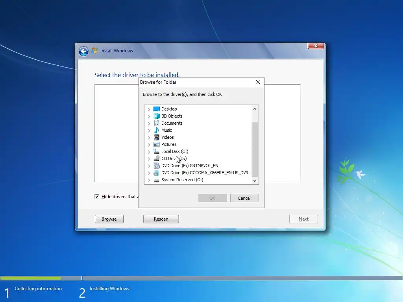The height and width of the screenshot is (302, 403).
Task: Select Local Disk (C:) label
Action: (x=175, y=151)
